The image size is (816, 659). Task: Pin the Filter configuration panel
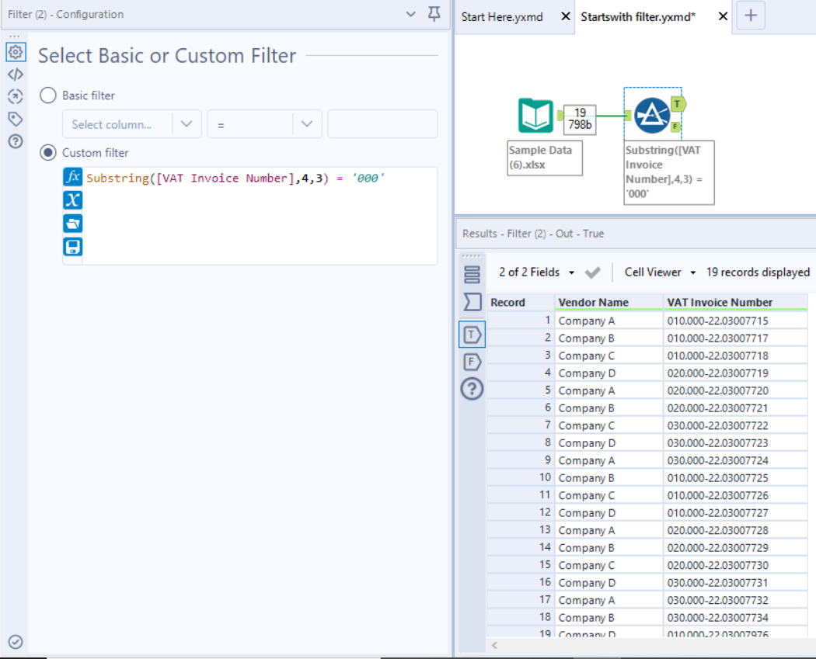(x=434, y=14)
